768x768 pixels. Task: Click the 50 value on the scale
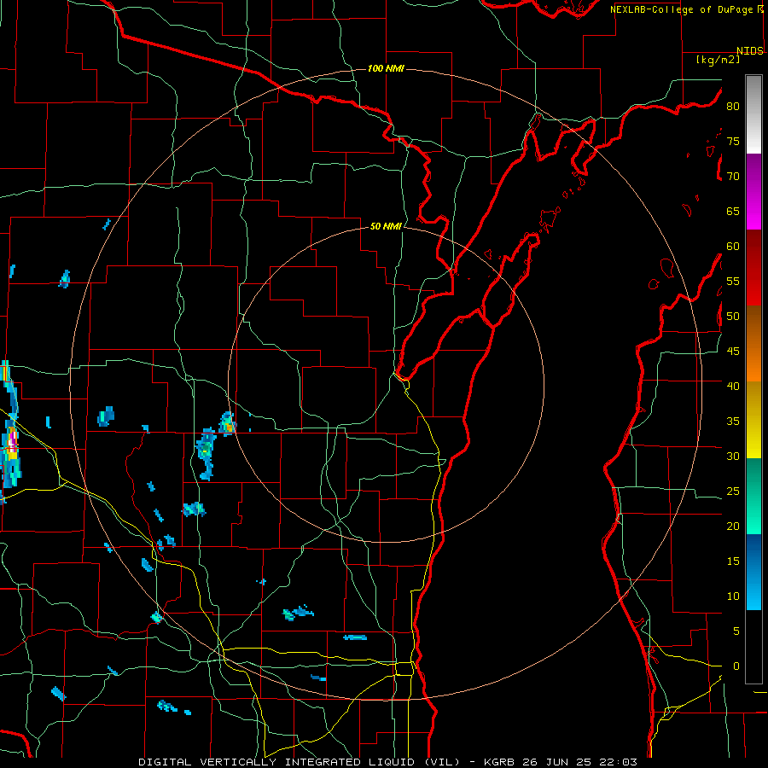pos(733,317)
